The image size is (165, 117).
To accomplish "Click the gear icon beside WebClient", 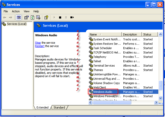I will (91, 87).
